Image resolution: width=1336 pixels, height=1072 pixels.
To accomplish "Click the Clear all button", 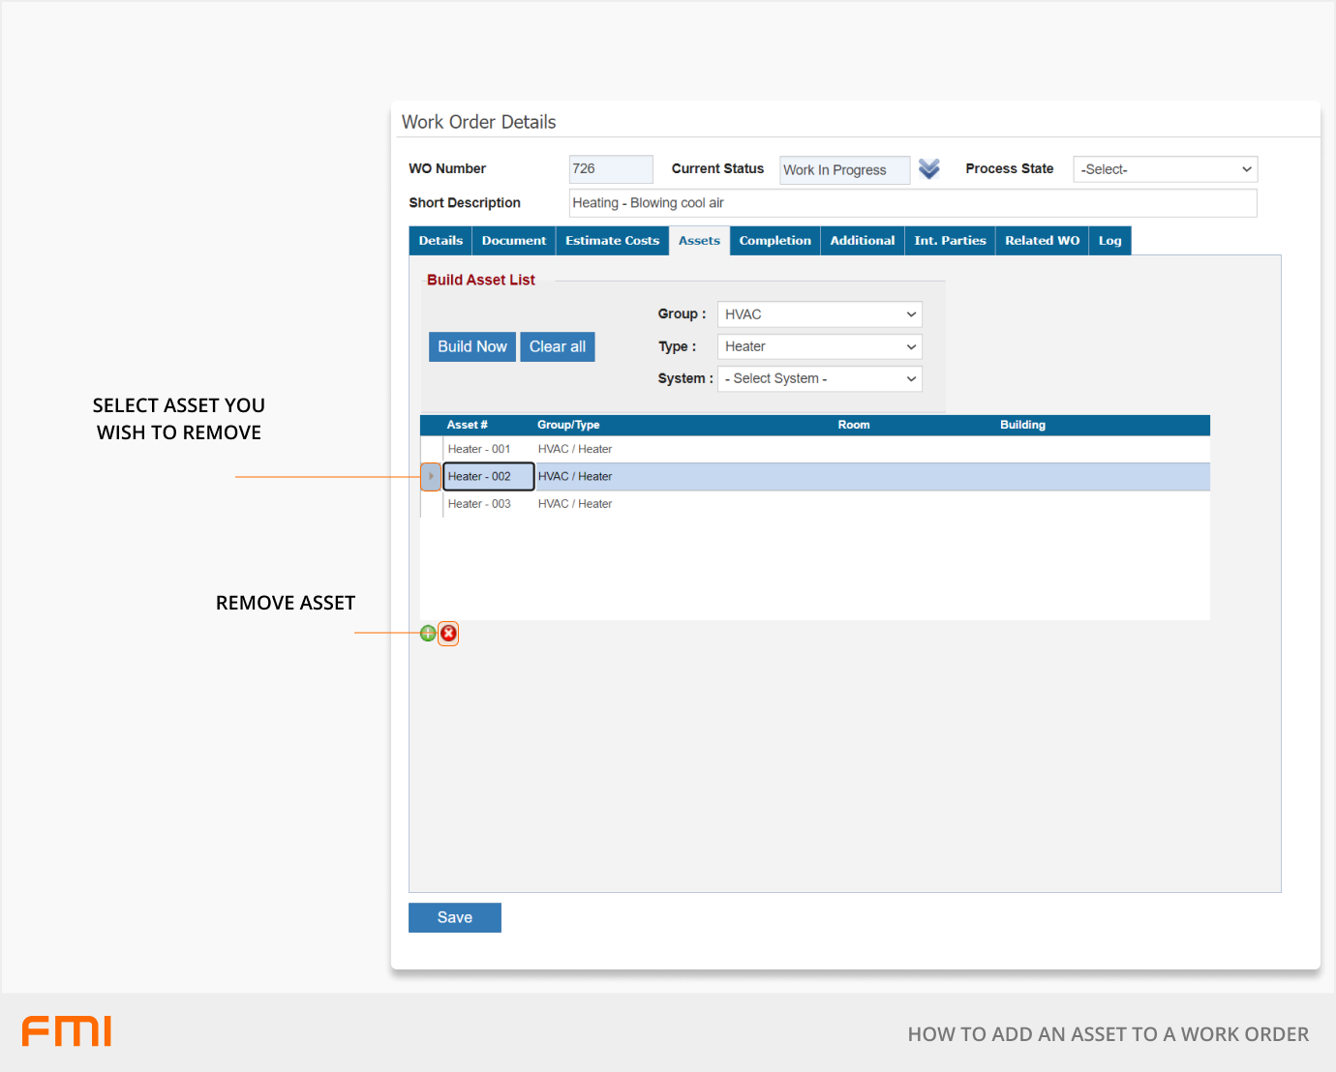I will [558, 346].
